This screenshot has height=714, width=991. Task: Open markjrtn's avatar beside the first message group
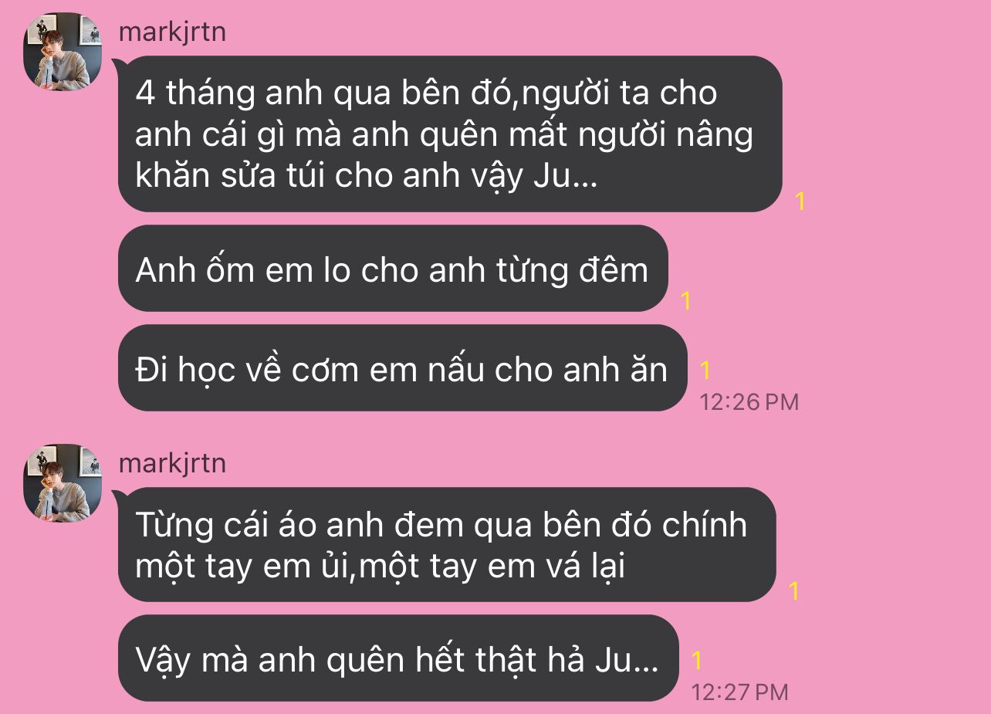tap(63, 52)
